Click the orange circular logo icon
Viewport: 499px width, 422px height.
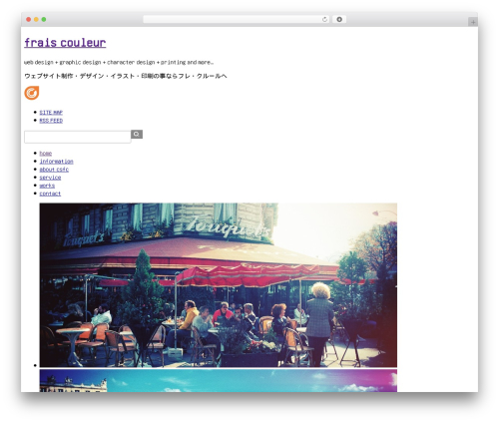tap(32, 93)
